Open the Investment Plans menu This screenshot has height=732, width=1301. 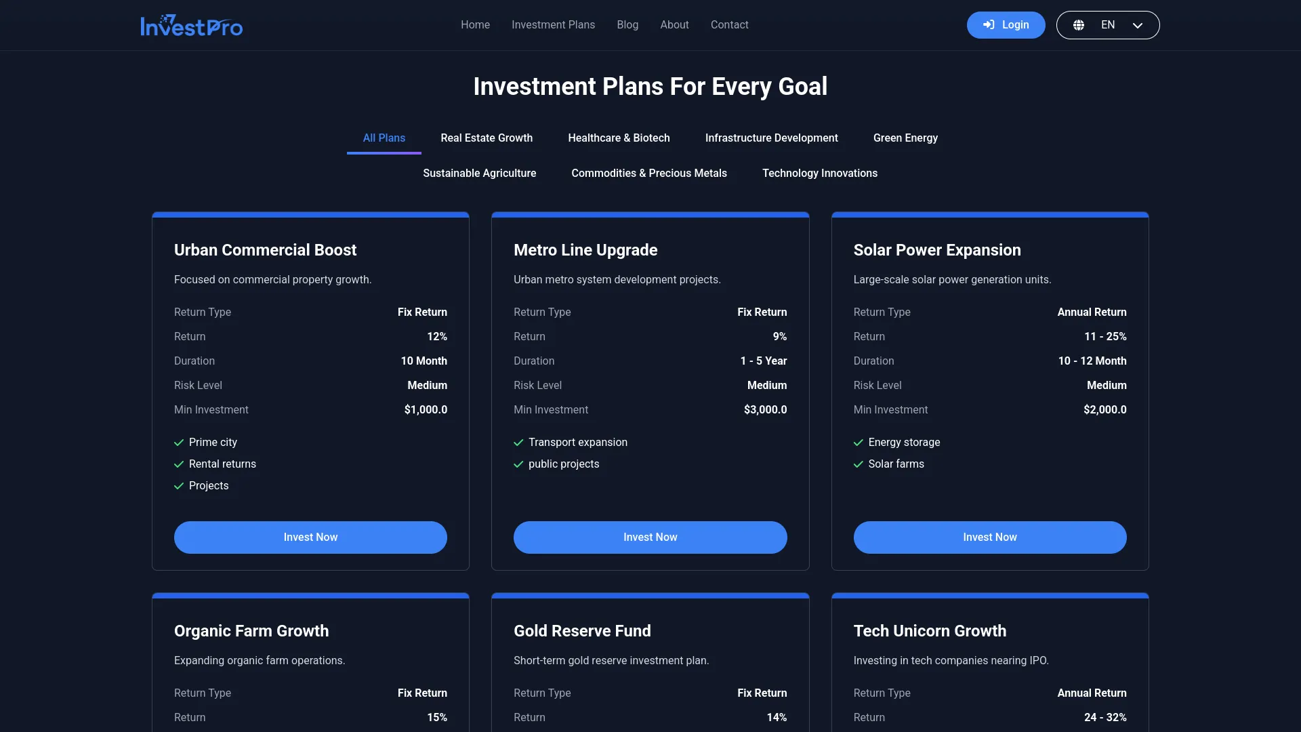(553, 24)
